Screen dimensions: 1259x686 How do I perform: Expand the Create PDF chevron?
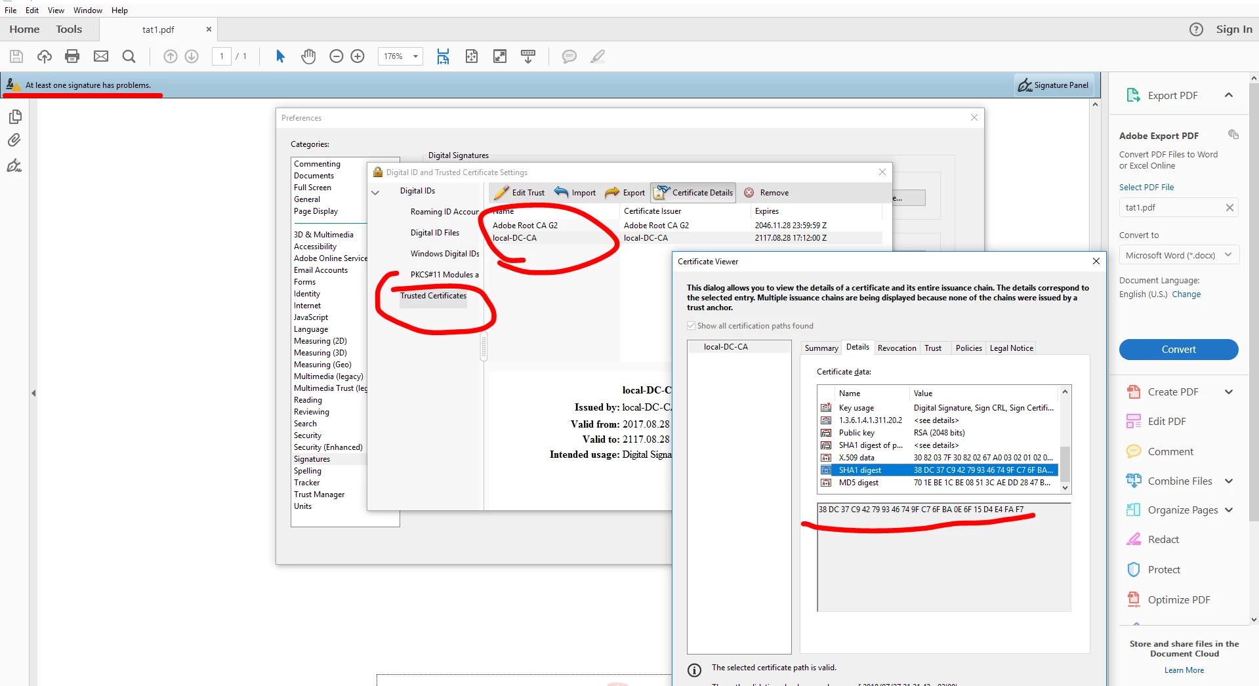coord(1229,392)
